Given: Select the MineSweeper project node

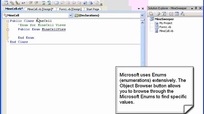Looking at the screenshot, I should point(164,19).
